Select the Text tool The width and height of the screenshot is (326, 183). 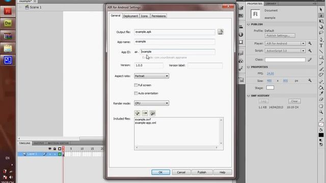click(321, 45)
